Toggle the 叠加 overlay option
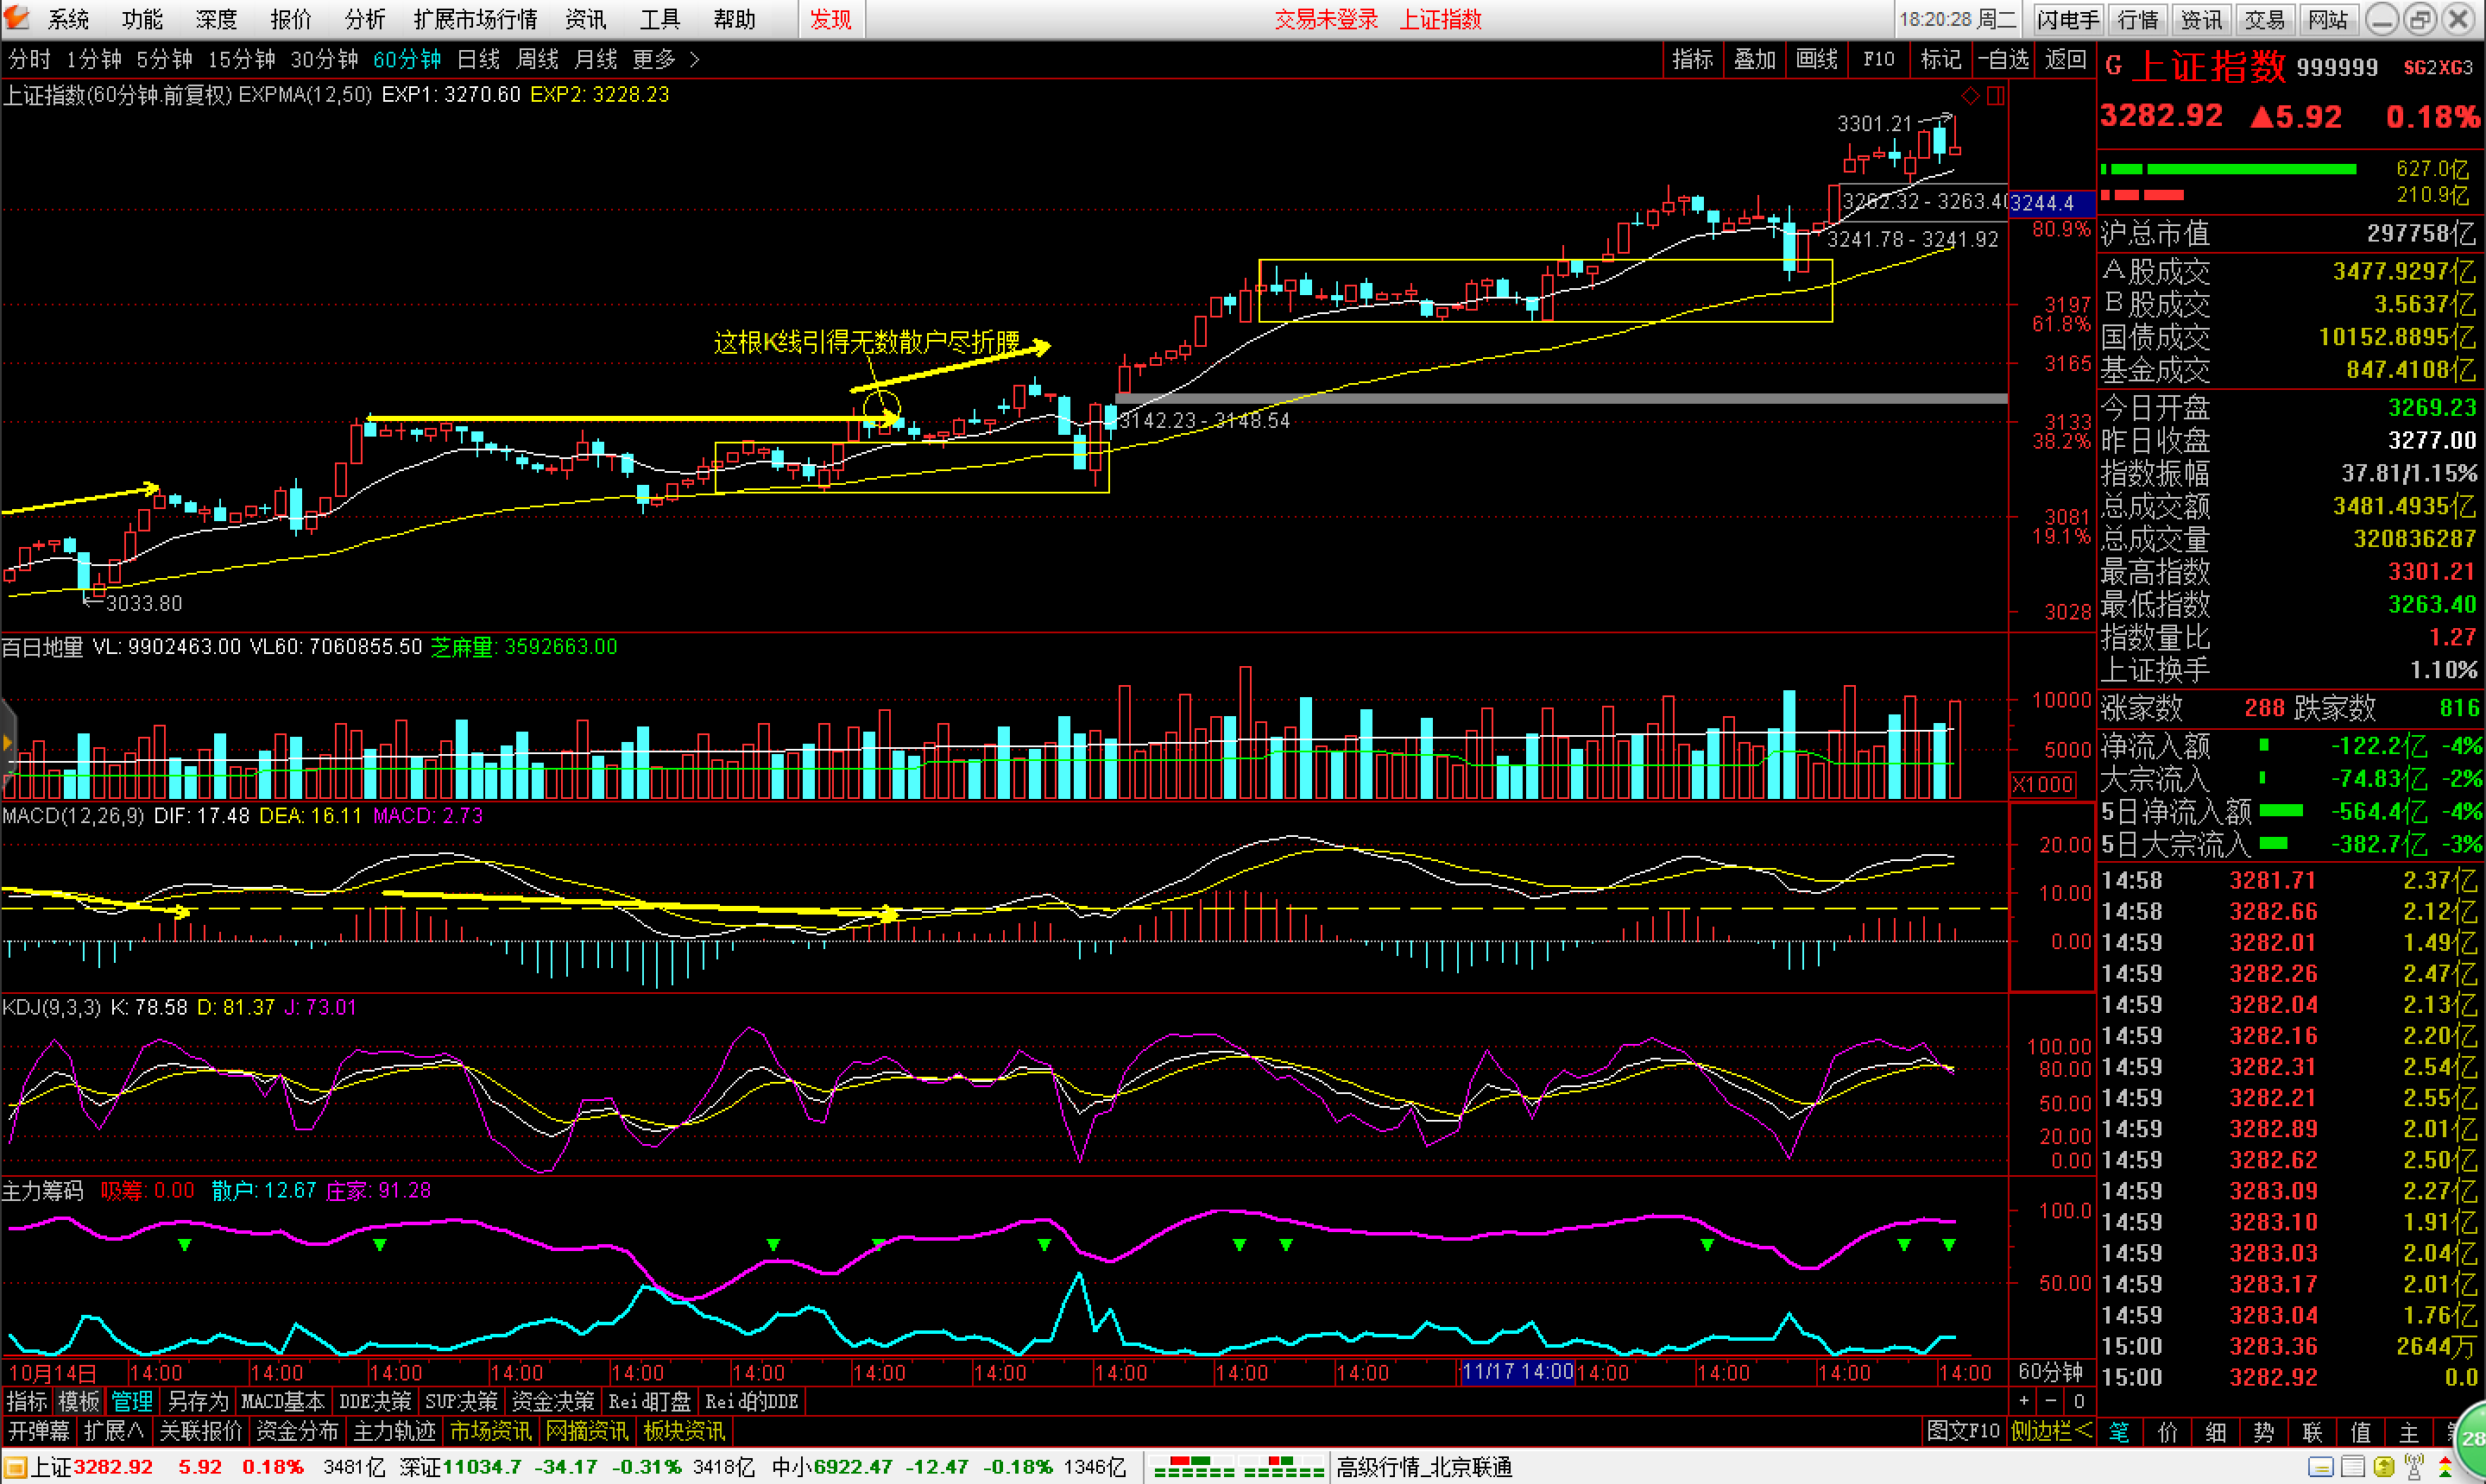 [x=1755, y=60]
